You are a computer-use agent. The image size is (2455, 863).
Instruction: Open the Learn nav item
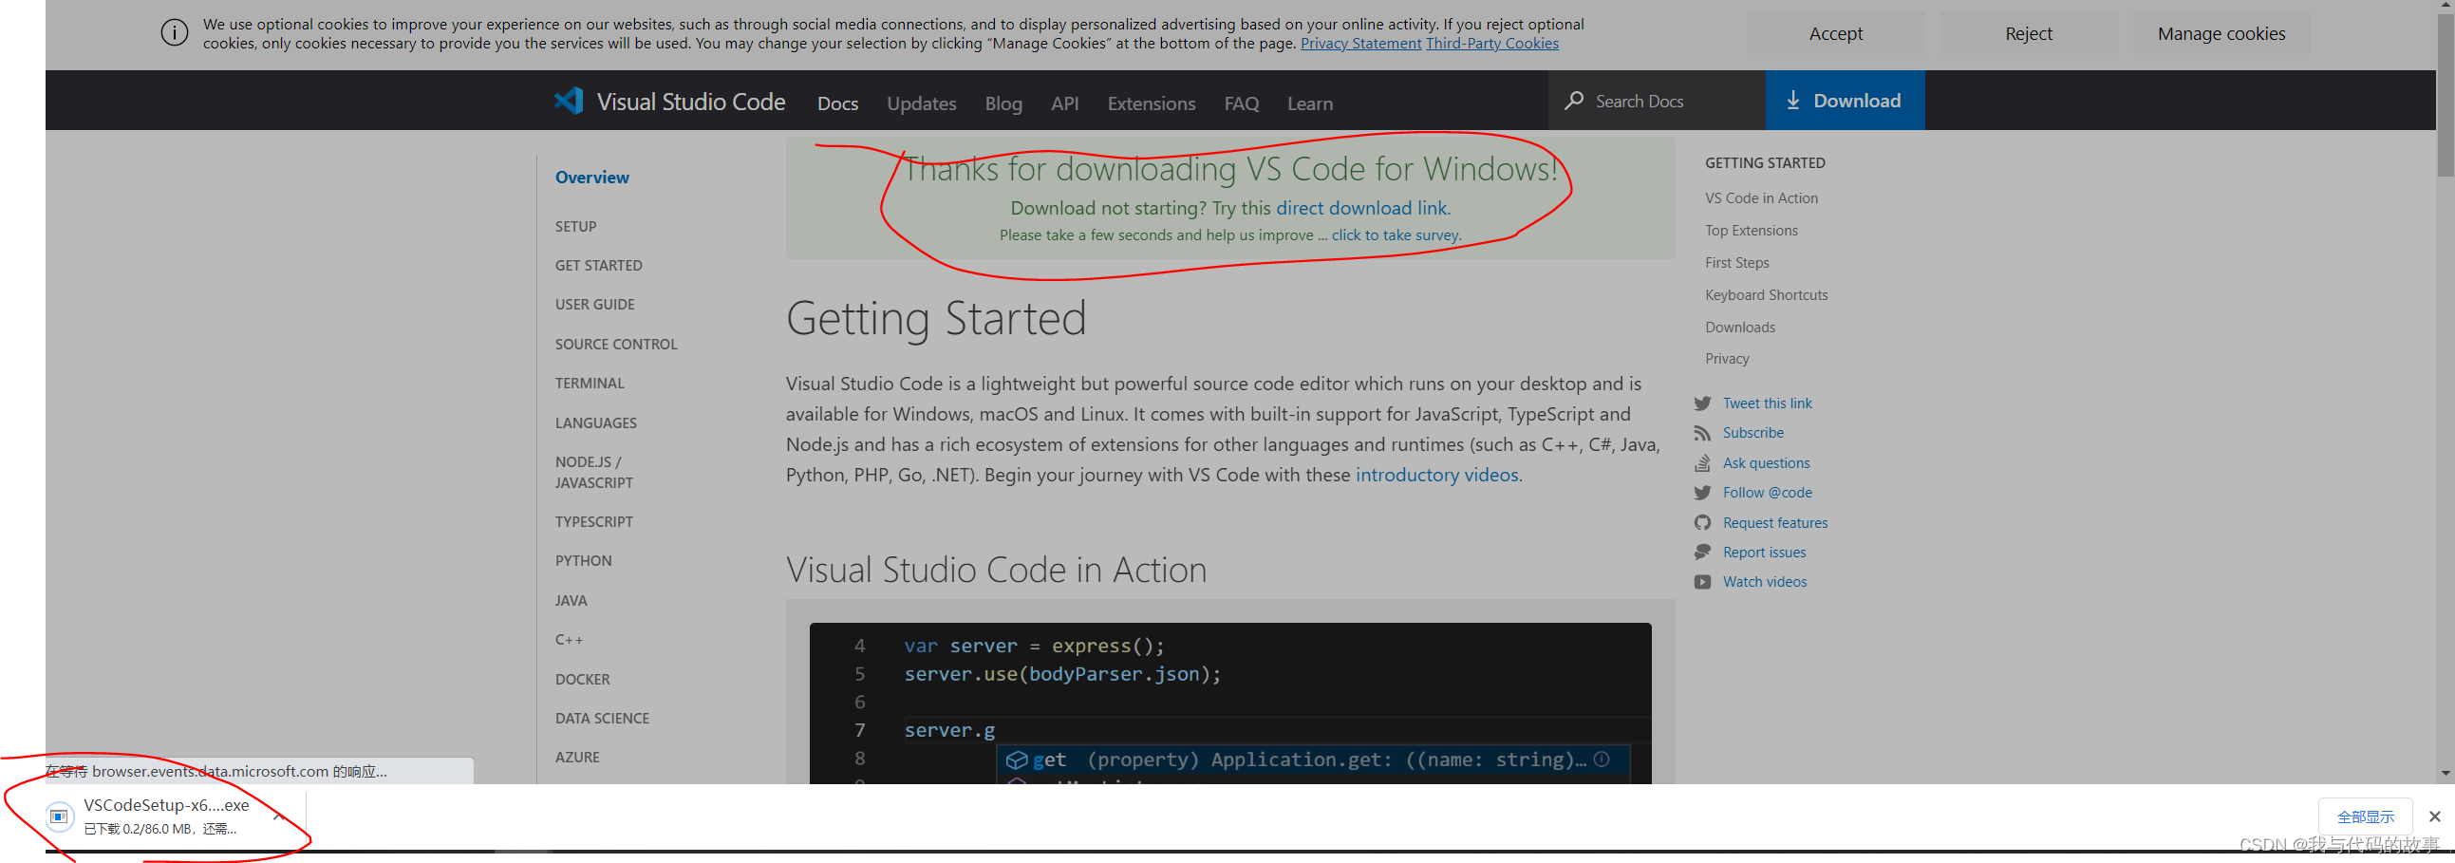tap(1309, 103)
